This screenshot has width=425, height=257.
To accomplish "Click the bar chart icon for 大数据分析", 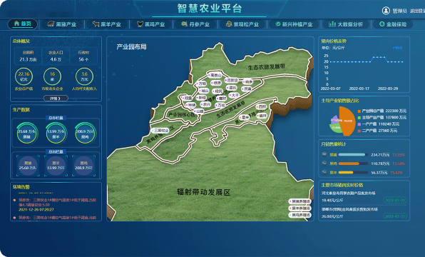I will [x=332, y=24].
